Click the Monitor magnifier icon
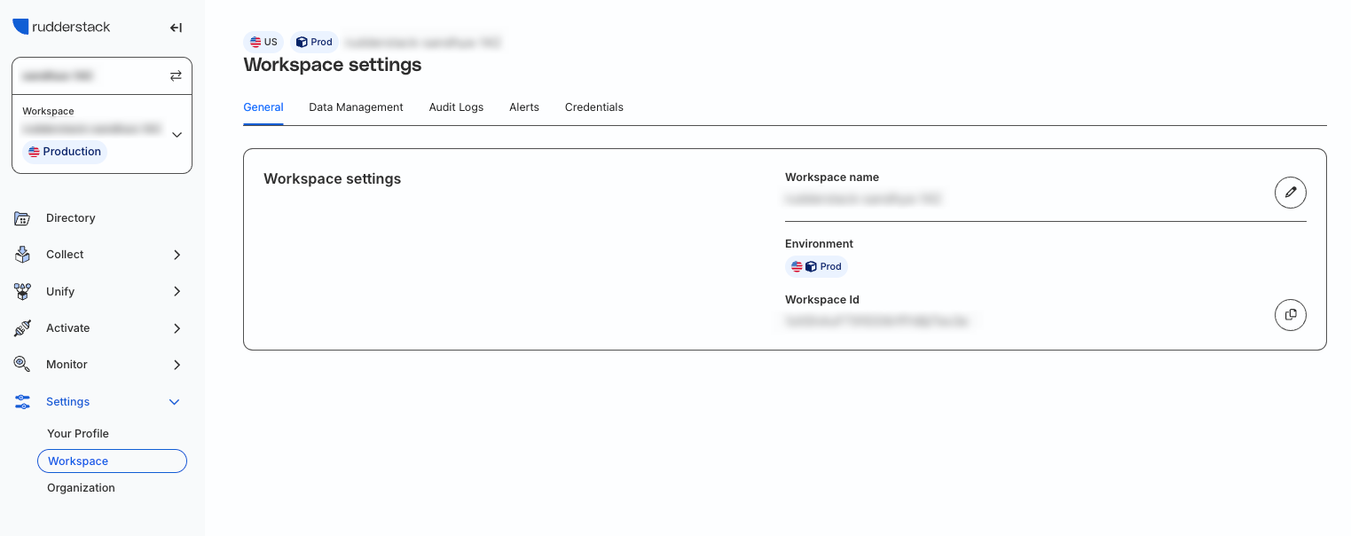 coord(22,365)
